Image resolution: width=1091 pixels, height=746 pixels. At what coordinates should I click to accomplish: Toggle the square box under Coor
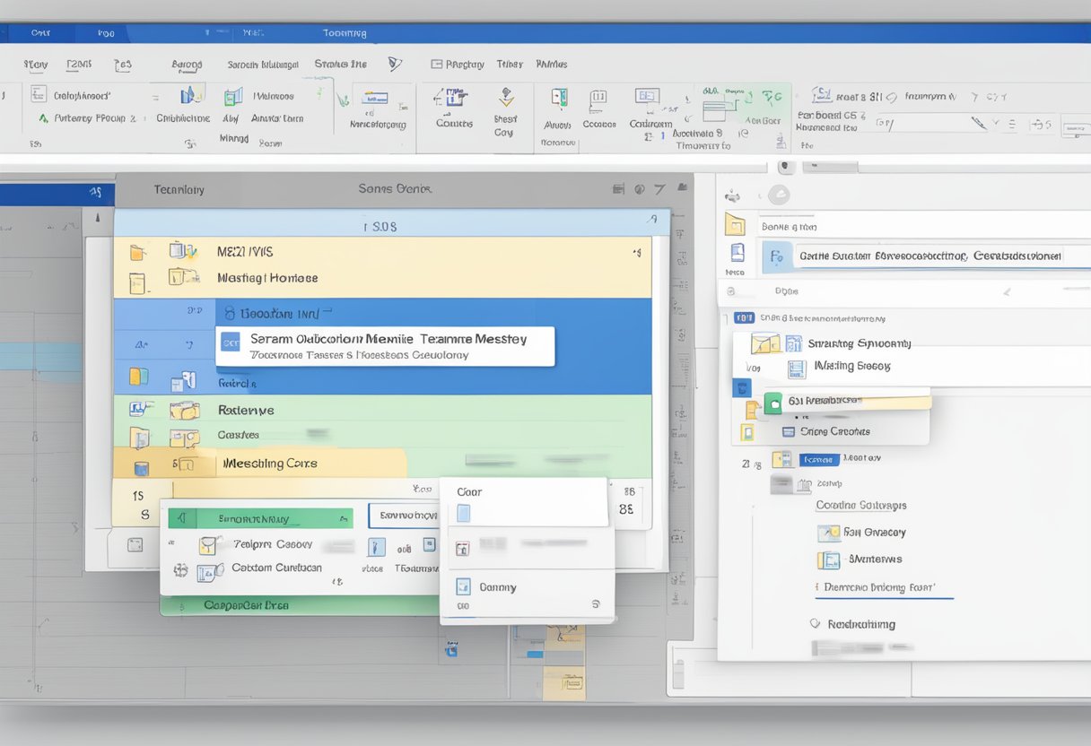pos(463,513)
